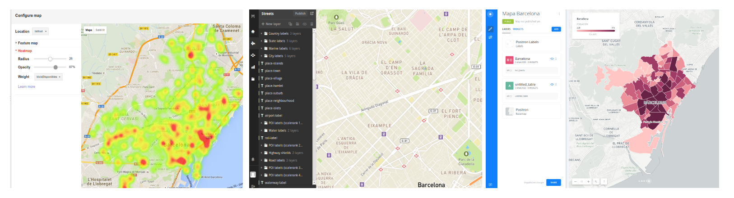Click the duplicate layers icon
The image size is (734, 198).
tap(290, 24)
